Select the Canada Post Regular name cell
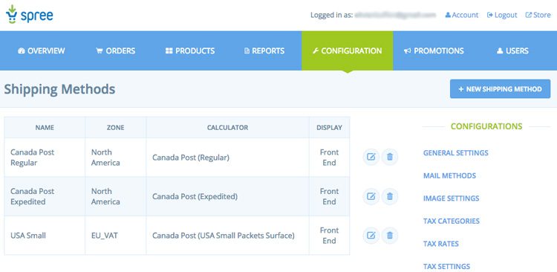Viewport: 557px width, 272px height. (x=45, y=157)
